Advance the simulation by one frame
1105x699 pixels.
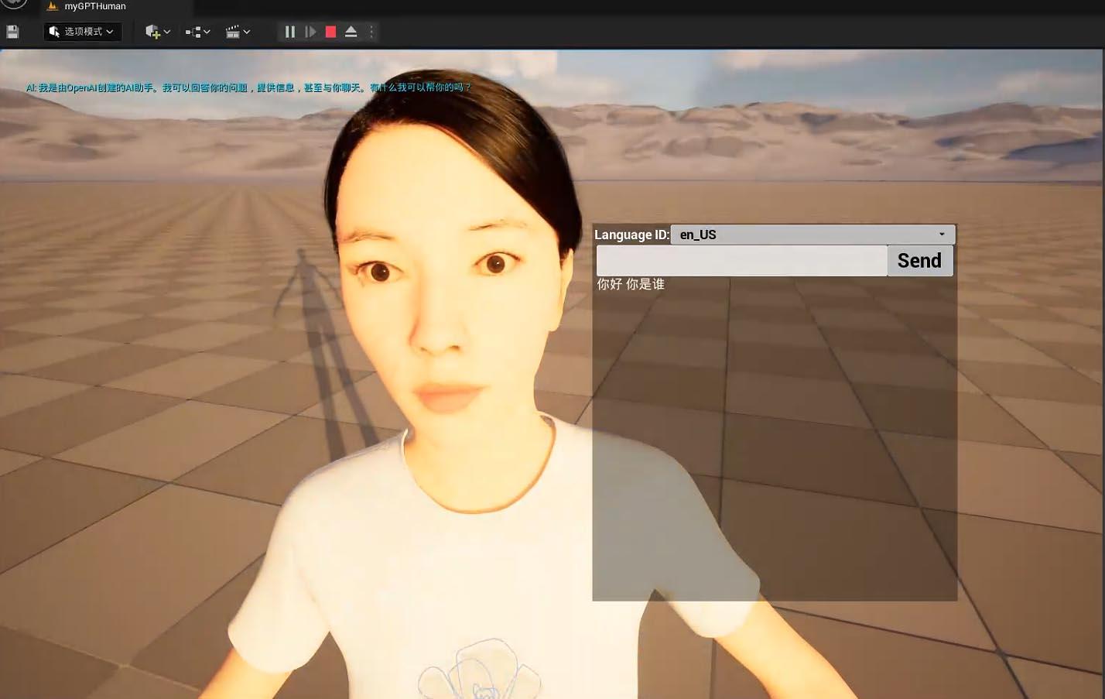310,32
